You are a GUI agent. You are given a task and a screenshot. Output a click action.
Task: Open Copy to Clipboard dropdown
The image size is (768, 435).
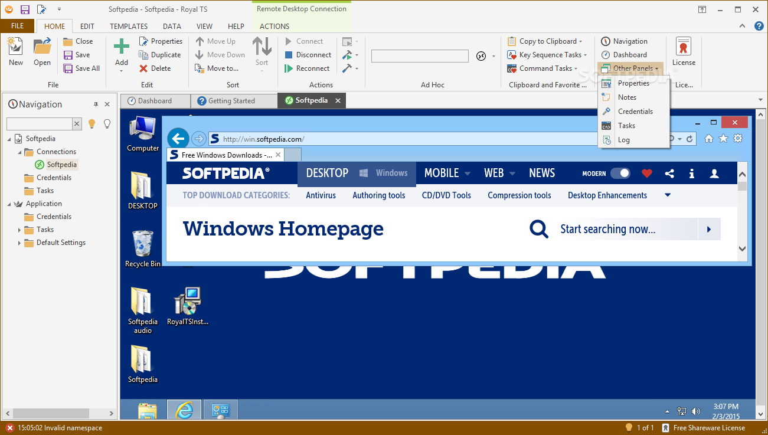(x=545, y=41)
